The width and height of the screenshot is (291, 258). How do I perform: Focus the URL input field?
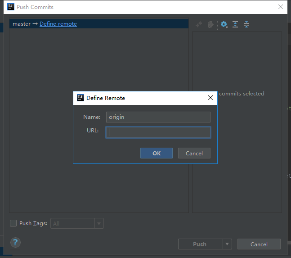[158, 132]
